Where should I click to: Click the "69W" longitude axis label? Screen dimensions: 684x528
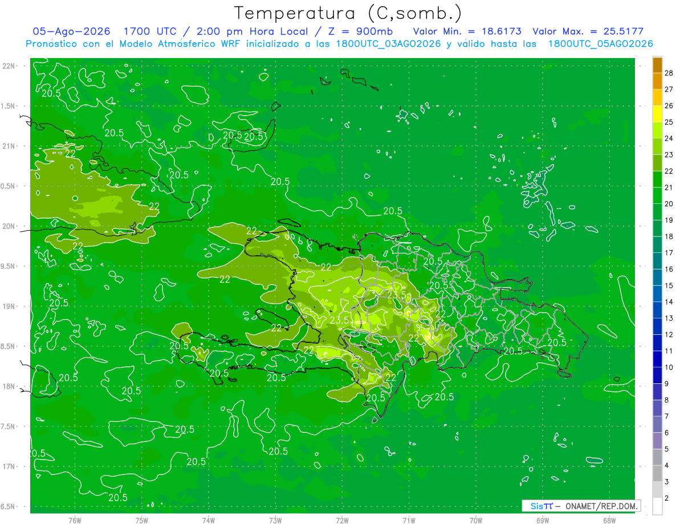543,520
